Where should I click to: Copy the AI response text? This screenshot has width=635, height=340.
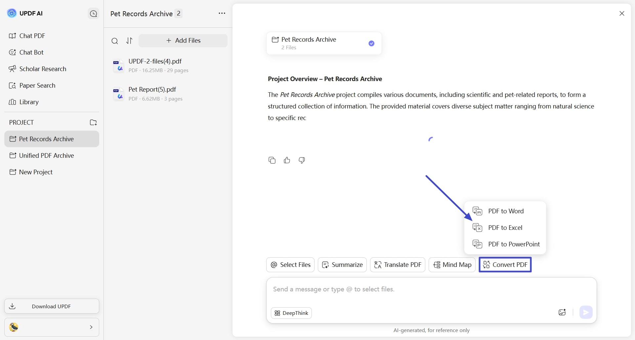272,160
